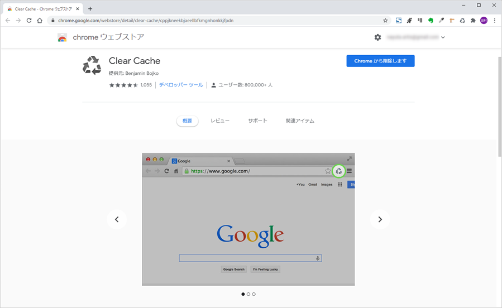Viewport: 502px width, 308px height.
Task: Select the first carousel dot
Action: [x=243, y=294]
